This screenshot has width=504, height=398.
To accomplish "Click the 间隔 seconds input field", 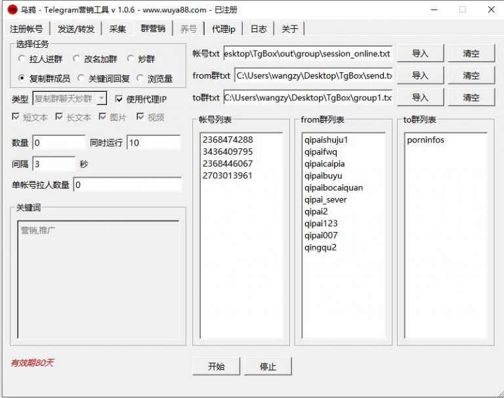I will tap(54, 164).
